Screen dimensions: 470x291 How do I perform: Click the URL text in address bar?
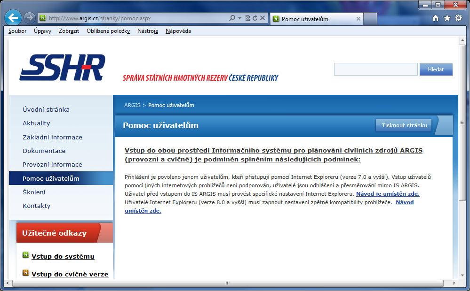coord(100,18)
